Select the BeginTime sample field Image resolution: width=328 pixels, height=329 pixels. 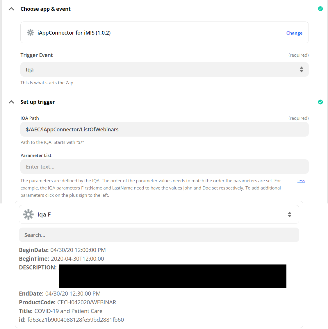point(61,259)
